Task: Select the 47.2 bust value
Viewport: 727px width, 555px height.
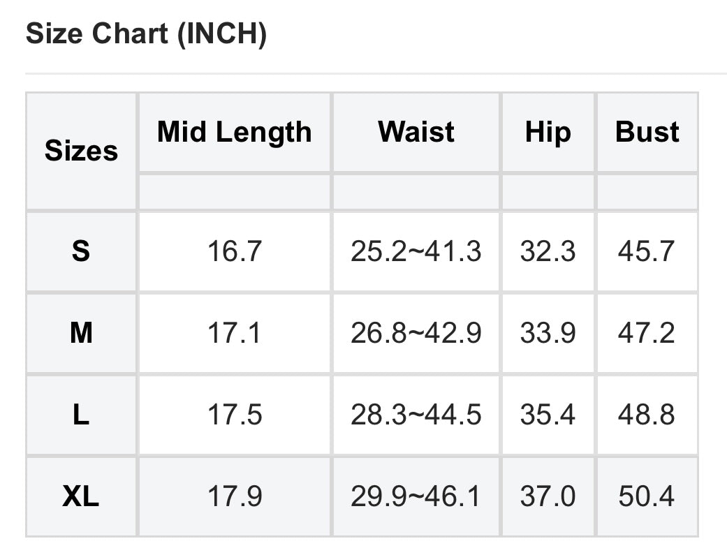Action: pos(647,333)
